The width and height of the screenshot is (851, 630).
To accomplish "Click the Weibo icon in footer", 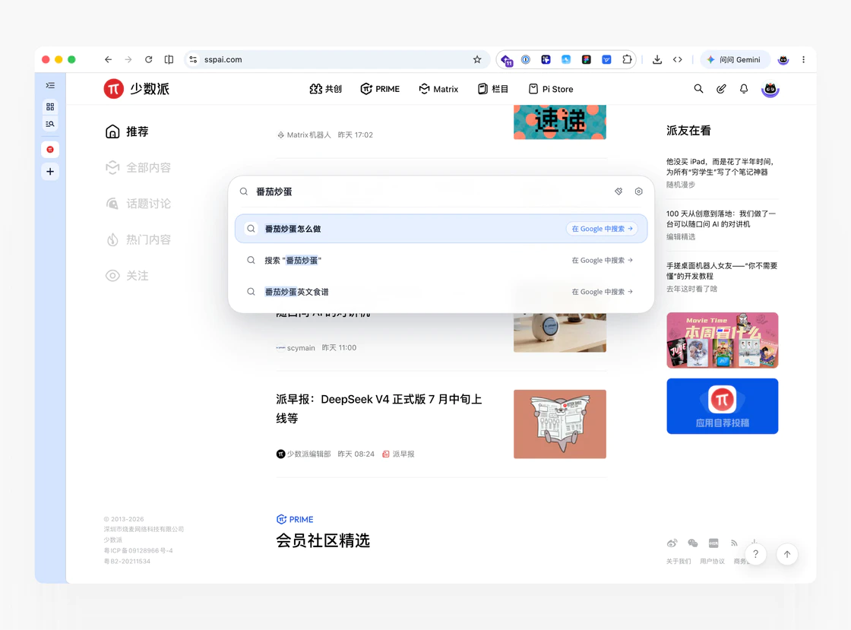I will click(672, 543).
